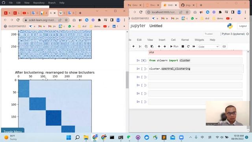Restart kernel and rerun all with fast-forward icon
Screen dimensions: 252x142
(x=194, y=47)
